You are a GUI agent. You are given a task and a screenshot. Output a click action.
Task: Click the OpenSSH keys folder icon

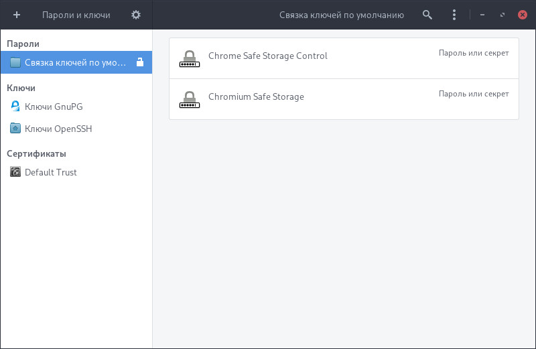[15, 129]
